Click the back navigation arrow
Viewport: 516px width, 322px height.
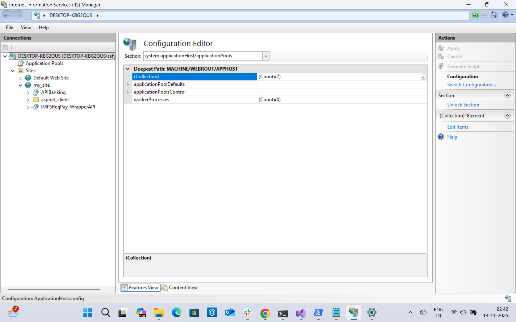[7, 16]
